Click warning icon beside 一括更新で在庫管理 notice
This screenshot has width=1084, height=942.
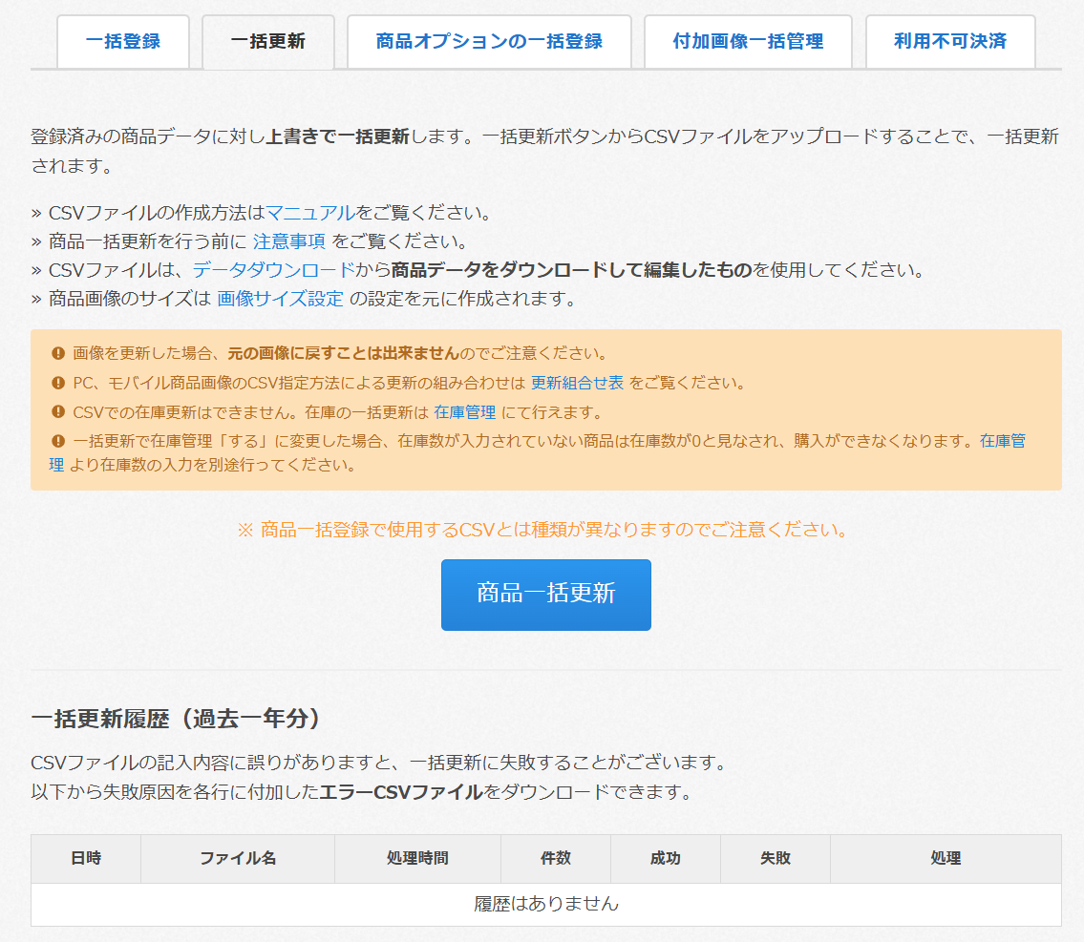(x=57, y=441)
